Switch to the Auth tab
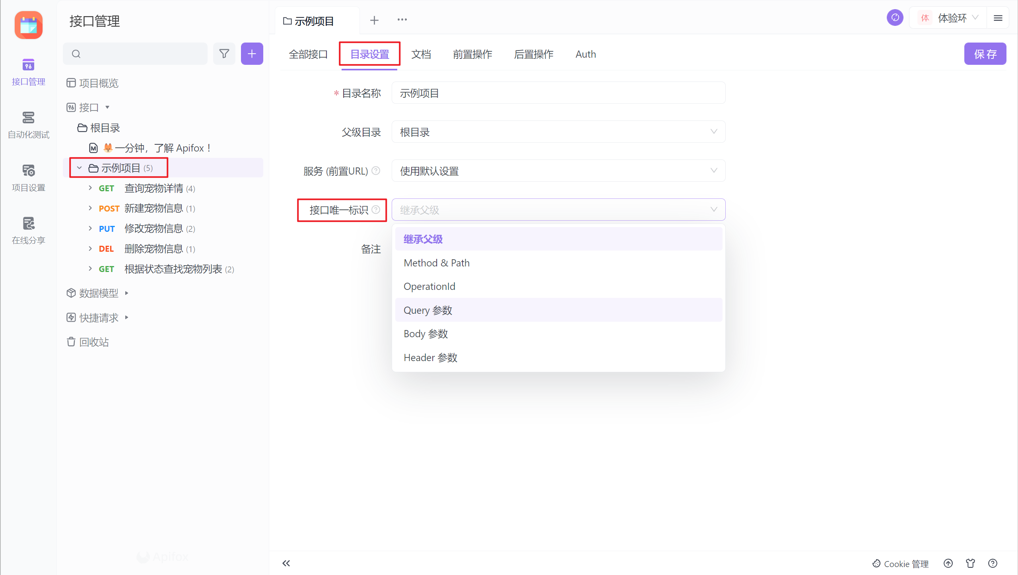The image size is (1018, 575). pos(585,54)
